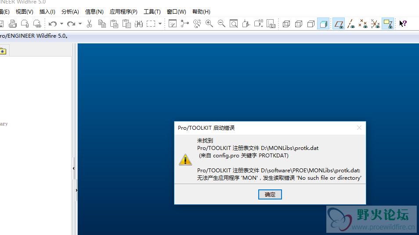Click the Paste clipboard icon
This screenshot has height=235, width=419.
114,24
